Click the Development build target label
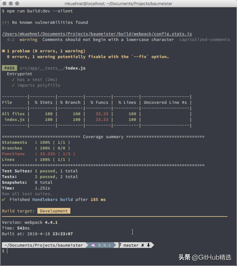The image size is (237, 266). (x=54, y=211)
